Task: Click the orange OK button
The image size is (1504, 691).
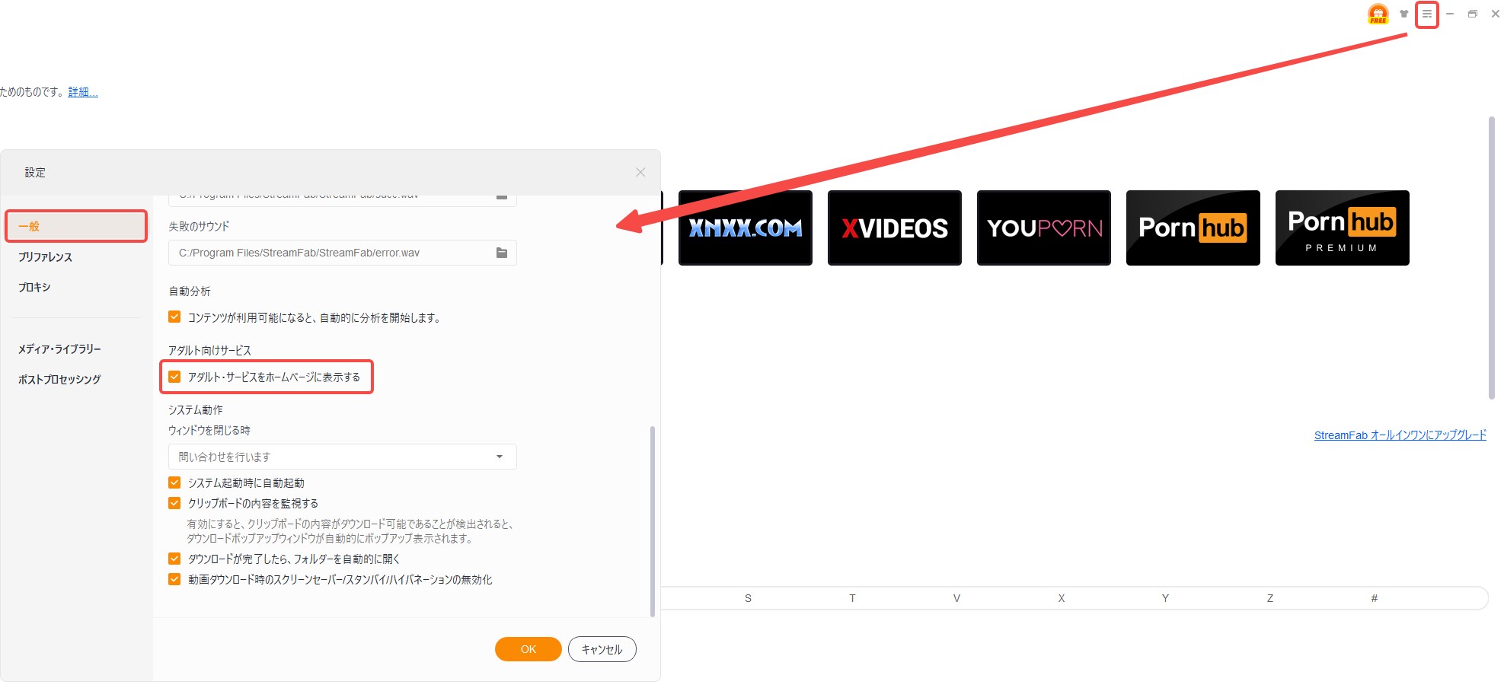Action: tap(528, 649)
